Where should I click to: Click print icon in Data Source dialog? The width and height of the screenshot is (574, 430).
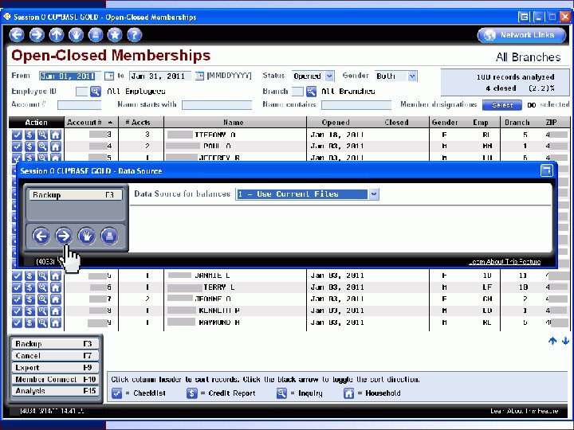109,236
